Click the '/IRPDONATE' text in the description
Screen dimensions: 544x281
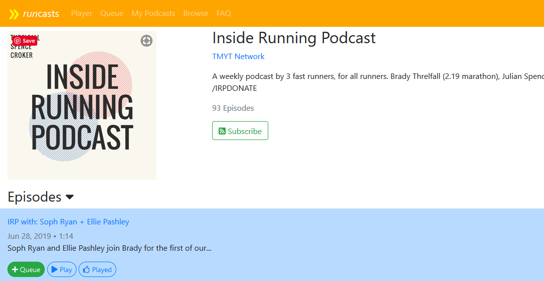tap(234, 88)
